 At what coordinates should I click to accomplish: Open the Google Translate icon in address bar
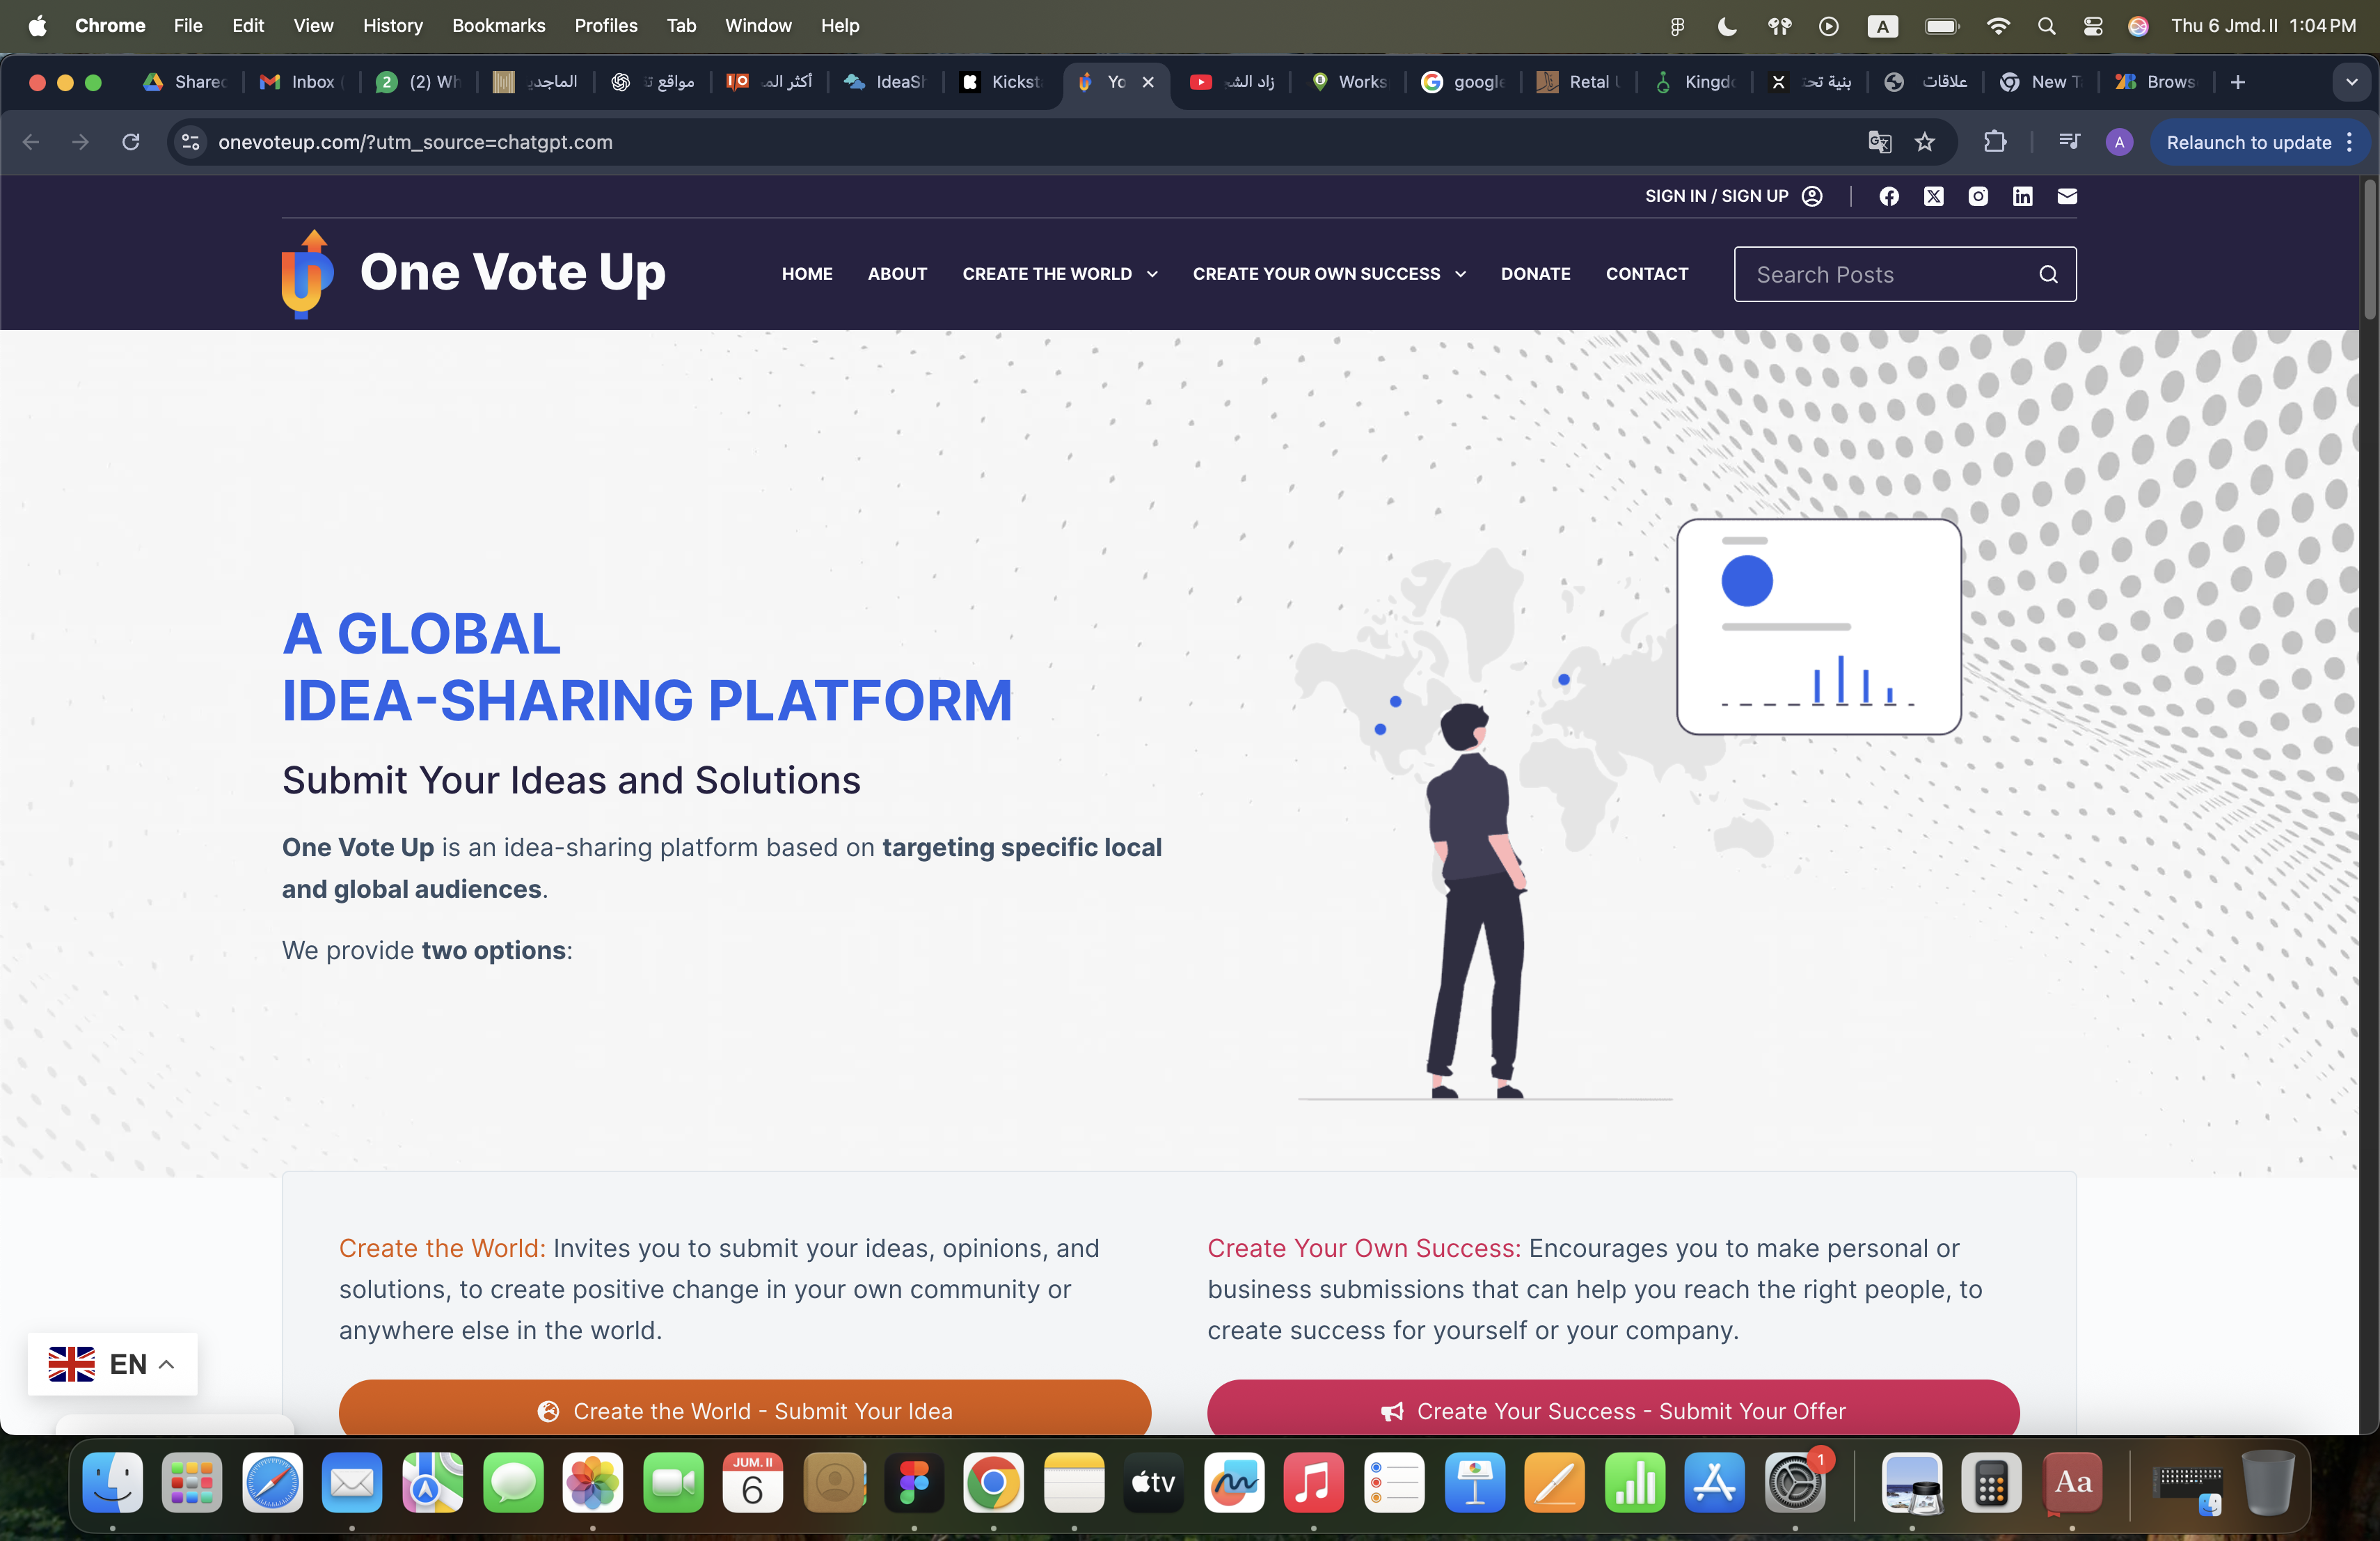(x=1879, y=142)
